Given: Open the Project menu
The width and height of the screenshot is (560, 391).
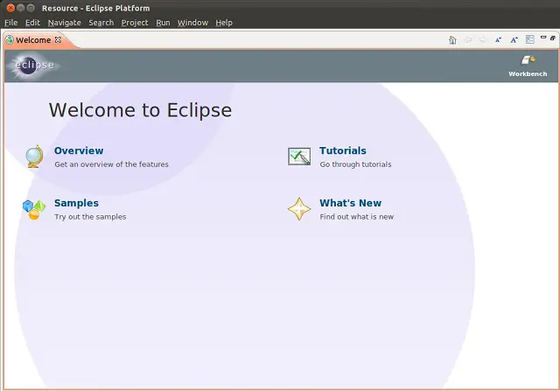Looking at the screenshot, I should click(x=135, y=23).
